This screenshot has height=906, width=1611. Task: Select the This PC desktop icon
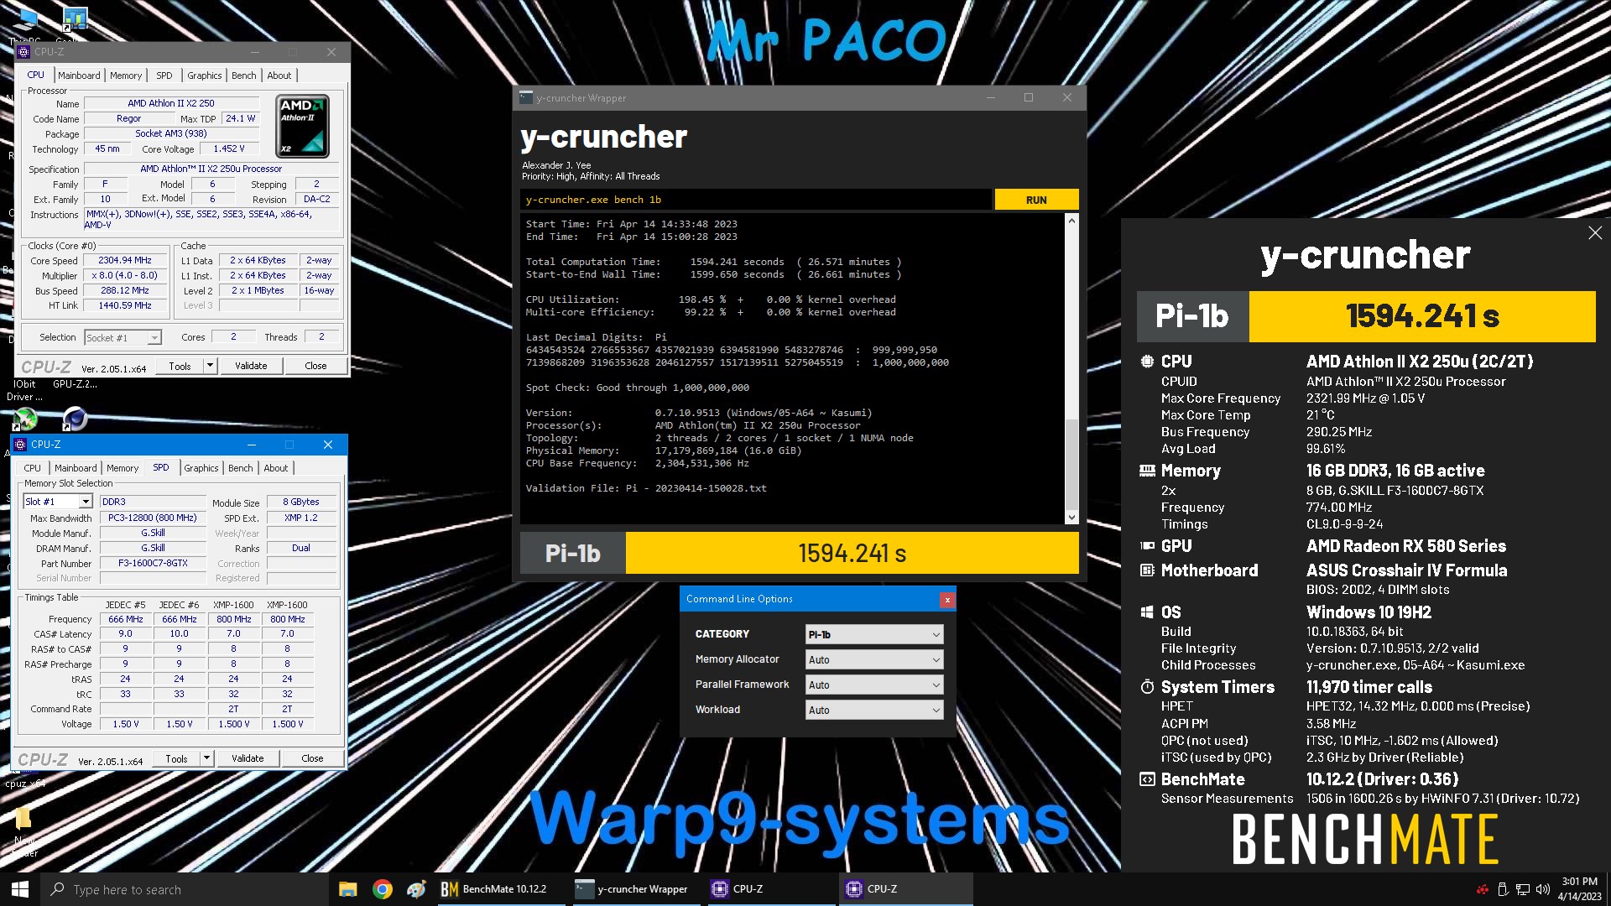click(x=26, y=23)
